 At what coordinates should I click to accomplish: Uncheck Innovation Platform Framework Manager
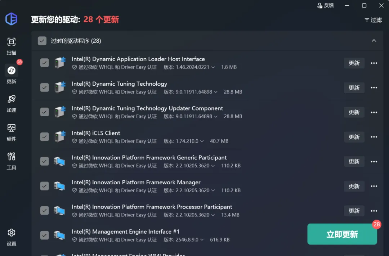pos(44,186)
